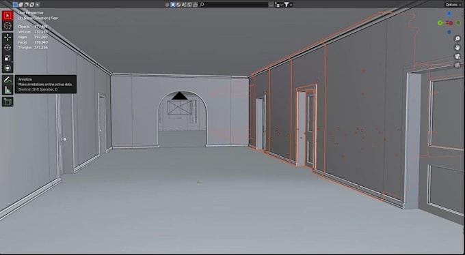Viewport: 465px width, 255px height.
Task: Click the small gray dot header icon
Action: click(167, 5)
